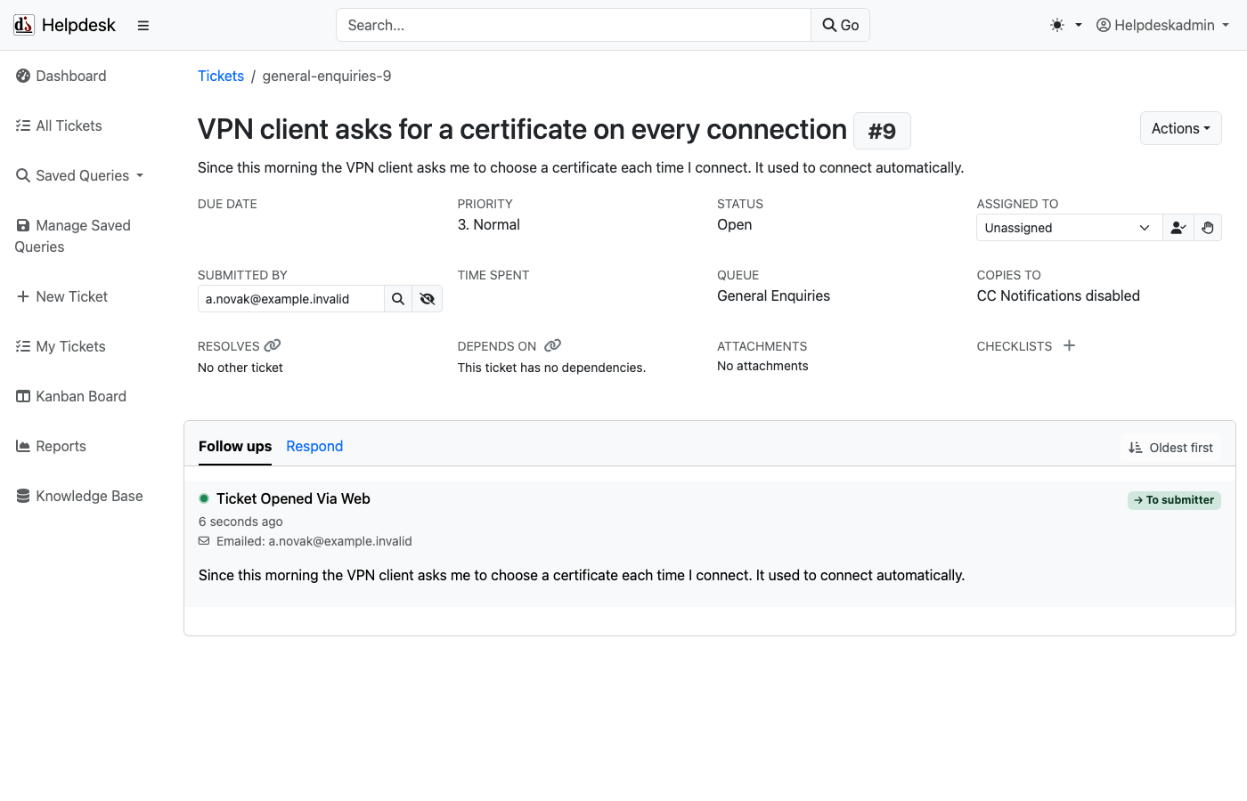Click the All Tickets list icon
Image resolution: width=1247 pixels, height=801 pixels.
(23, 125)
